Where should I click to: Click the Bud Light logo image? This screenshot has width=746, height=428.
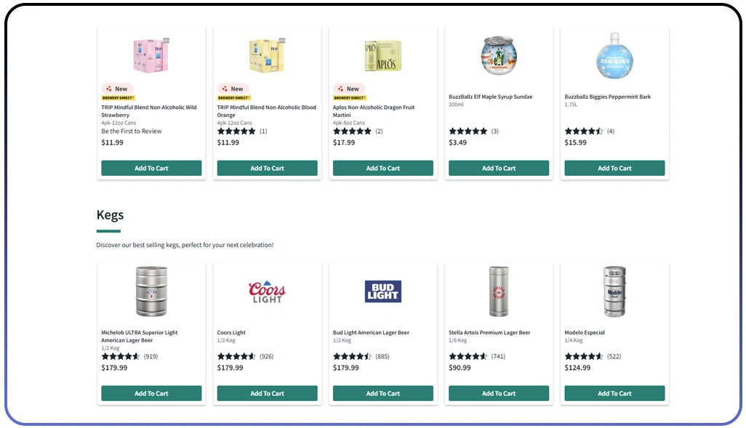(382, 291)
